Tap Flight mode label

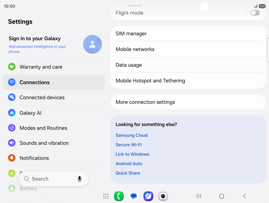pyautogui.click(x=129, y=13)
